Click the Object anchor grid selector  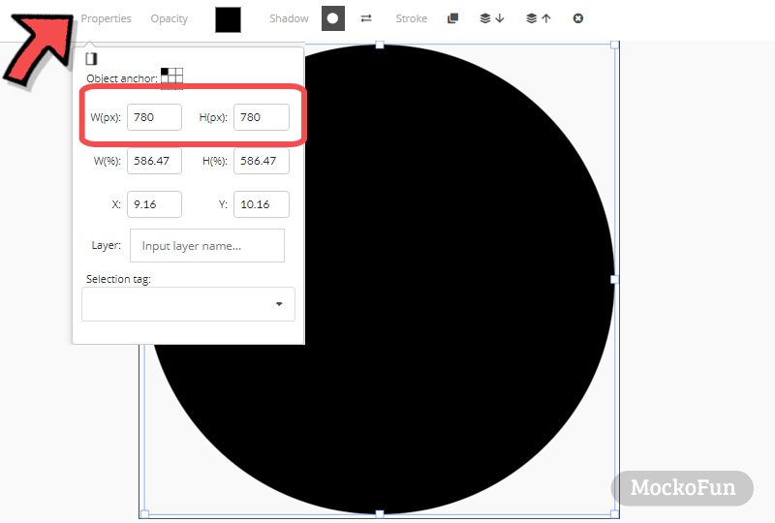pyautogui.click(x=172, y=78)
